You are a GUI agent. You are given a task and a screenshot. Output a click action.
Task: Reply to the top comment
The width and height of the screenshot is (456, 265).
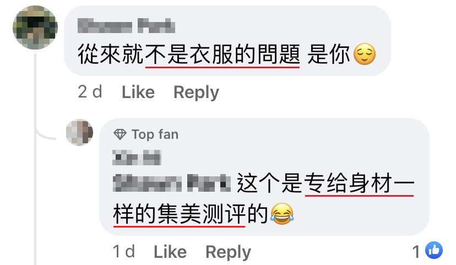[196, 93]
